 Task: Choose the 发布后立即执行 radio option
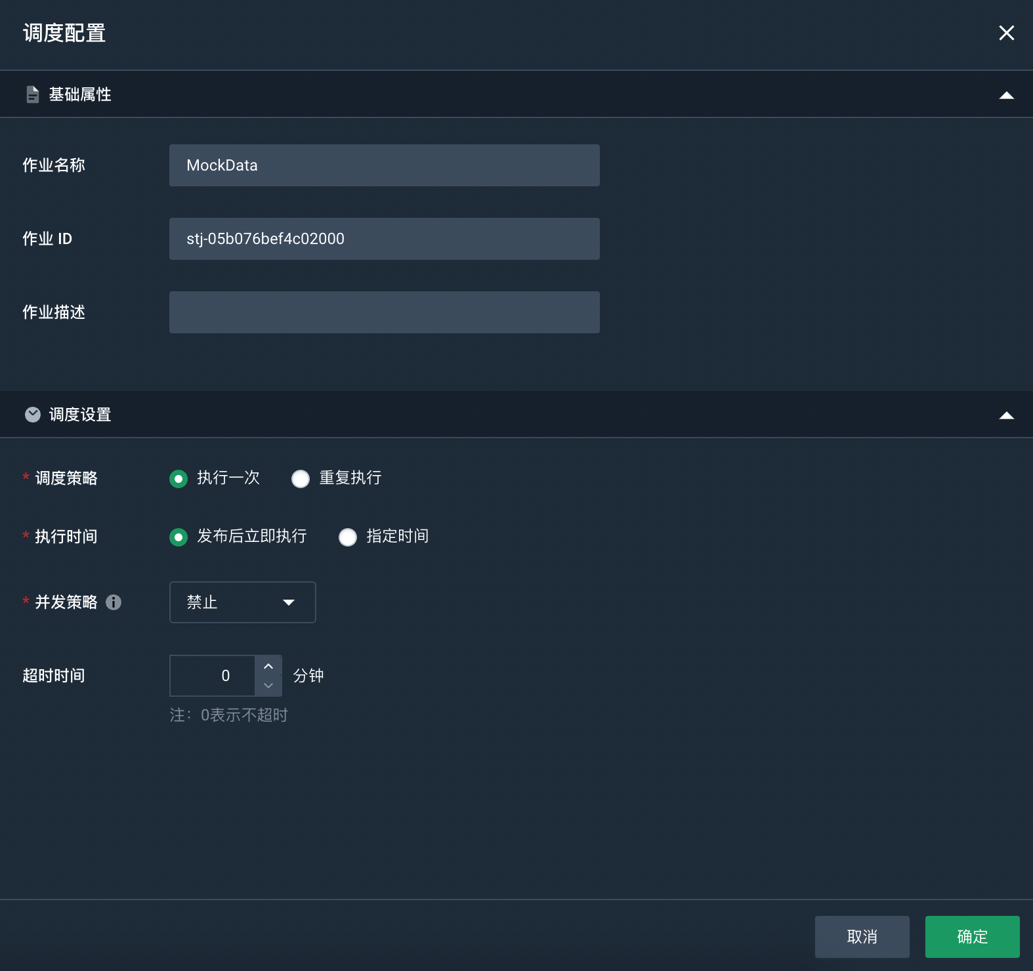coord(179,537)
